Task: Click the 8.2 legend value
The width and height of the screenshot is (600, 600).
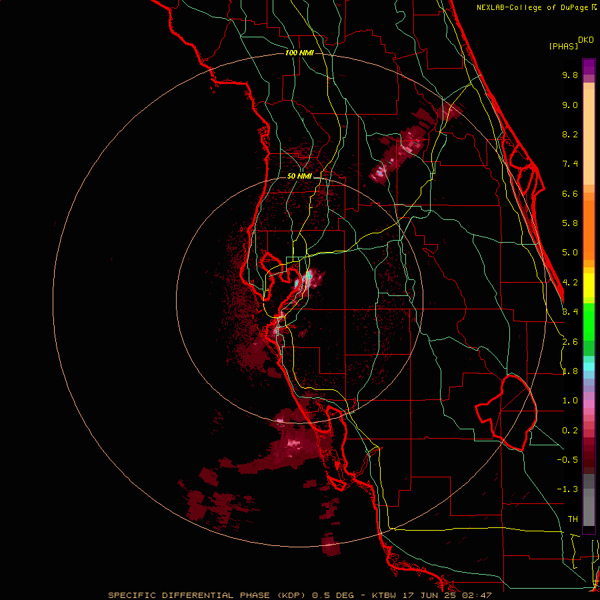Action: (570, 134)
